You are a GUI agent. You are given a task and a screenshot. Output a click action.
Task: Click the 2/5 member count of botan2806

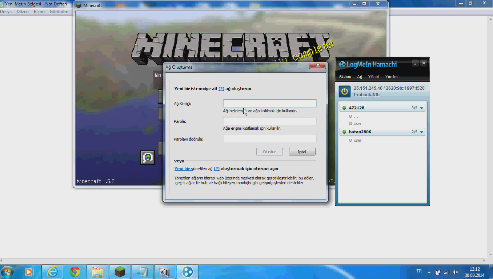click(414, 132)
